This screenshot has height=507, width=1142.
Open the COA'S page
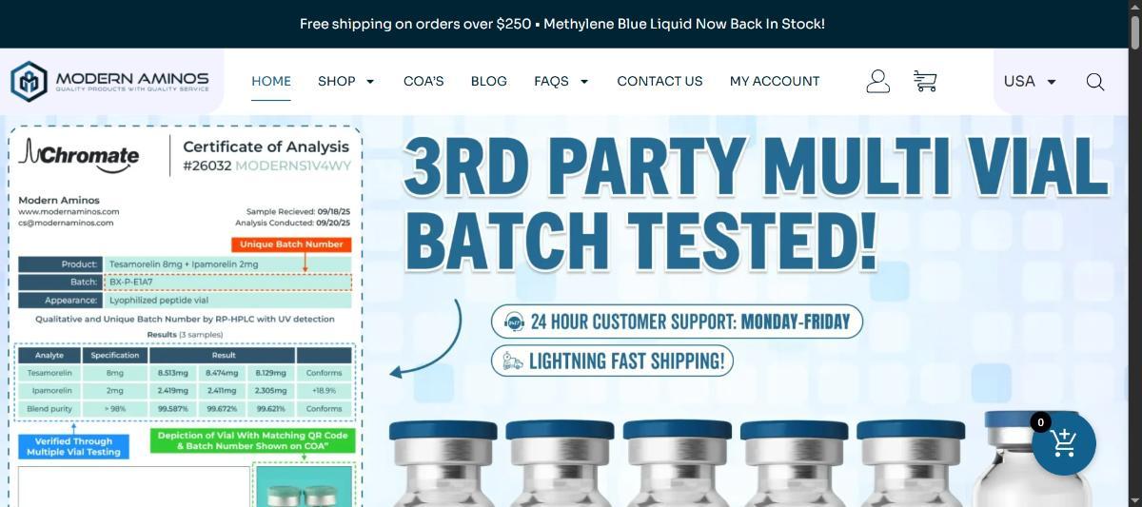423,81
